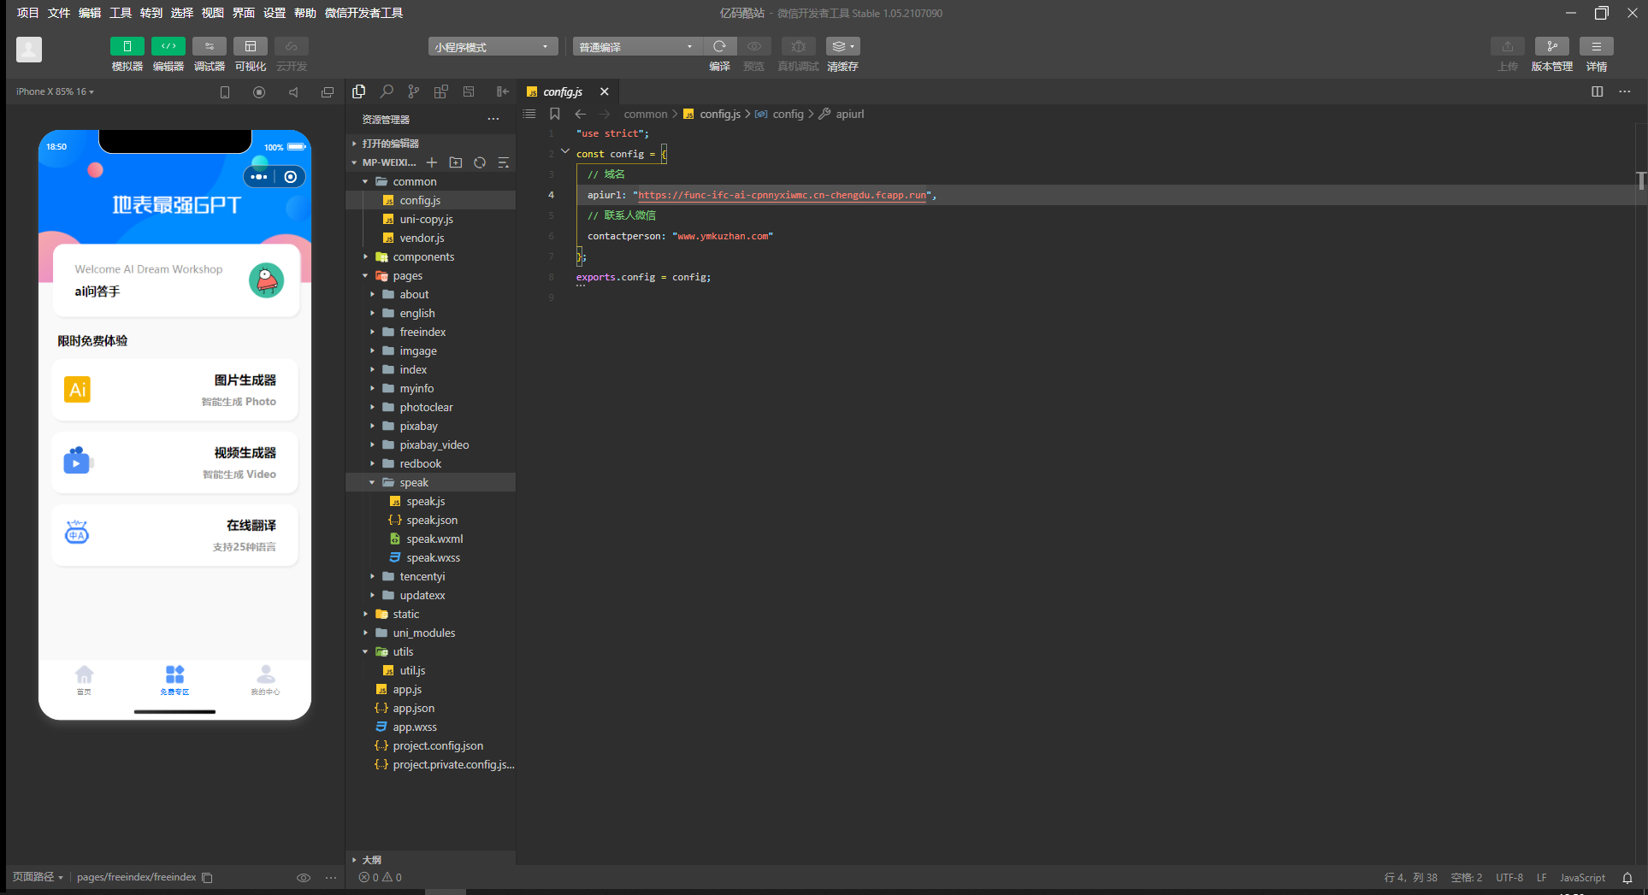Expand the components folder
This screenshot has height=895, width=1648.
click(423, 256)
